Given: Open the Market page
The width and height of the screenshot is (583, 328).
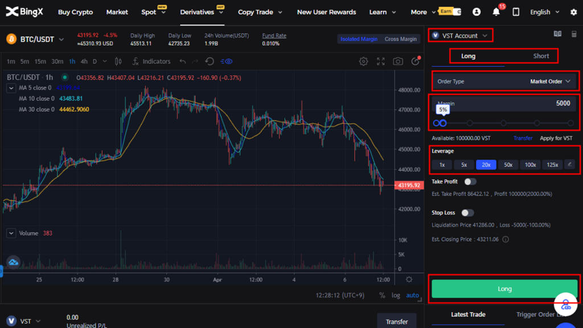Looking at the screenshot, I should point(117,12).
